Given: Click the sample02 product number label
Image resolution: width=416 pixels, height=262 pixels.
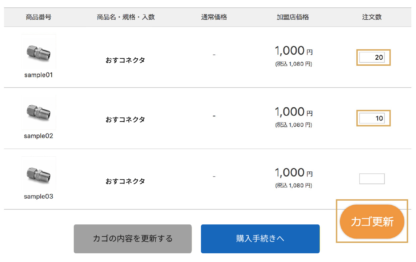Looking at the screenshot, I should [x=39, y=136].
